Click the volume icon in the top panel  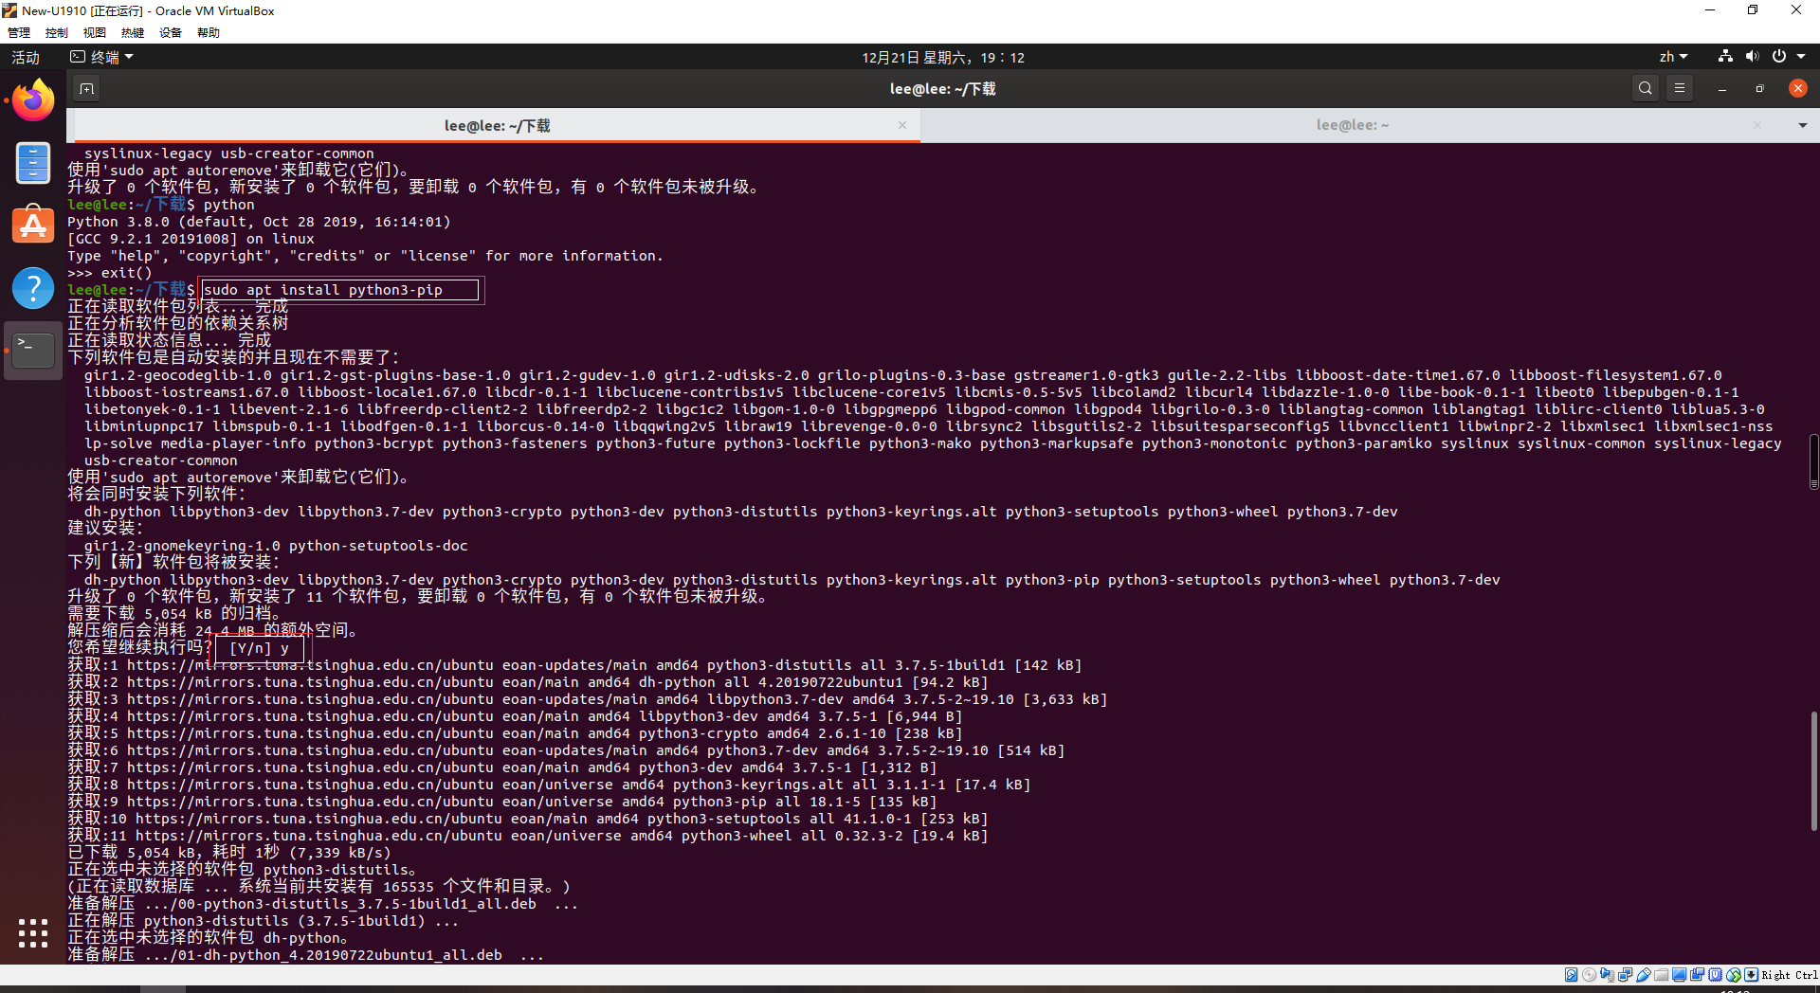(x=1752, y=57)
